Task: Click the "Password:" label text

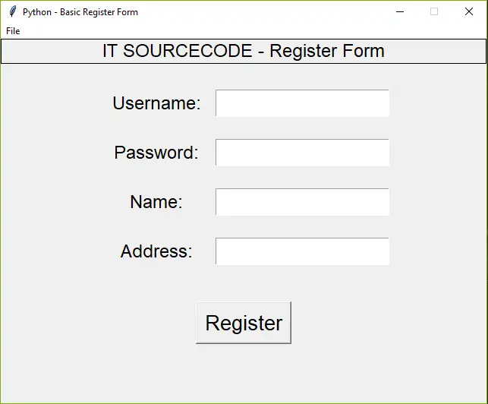Action: click(156, 153)
